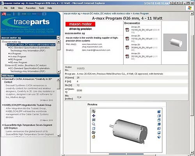Click the A-max Program breadcrumb link
The width and height of the screenshot is (195, 156).
[x=141, y=14]
